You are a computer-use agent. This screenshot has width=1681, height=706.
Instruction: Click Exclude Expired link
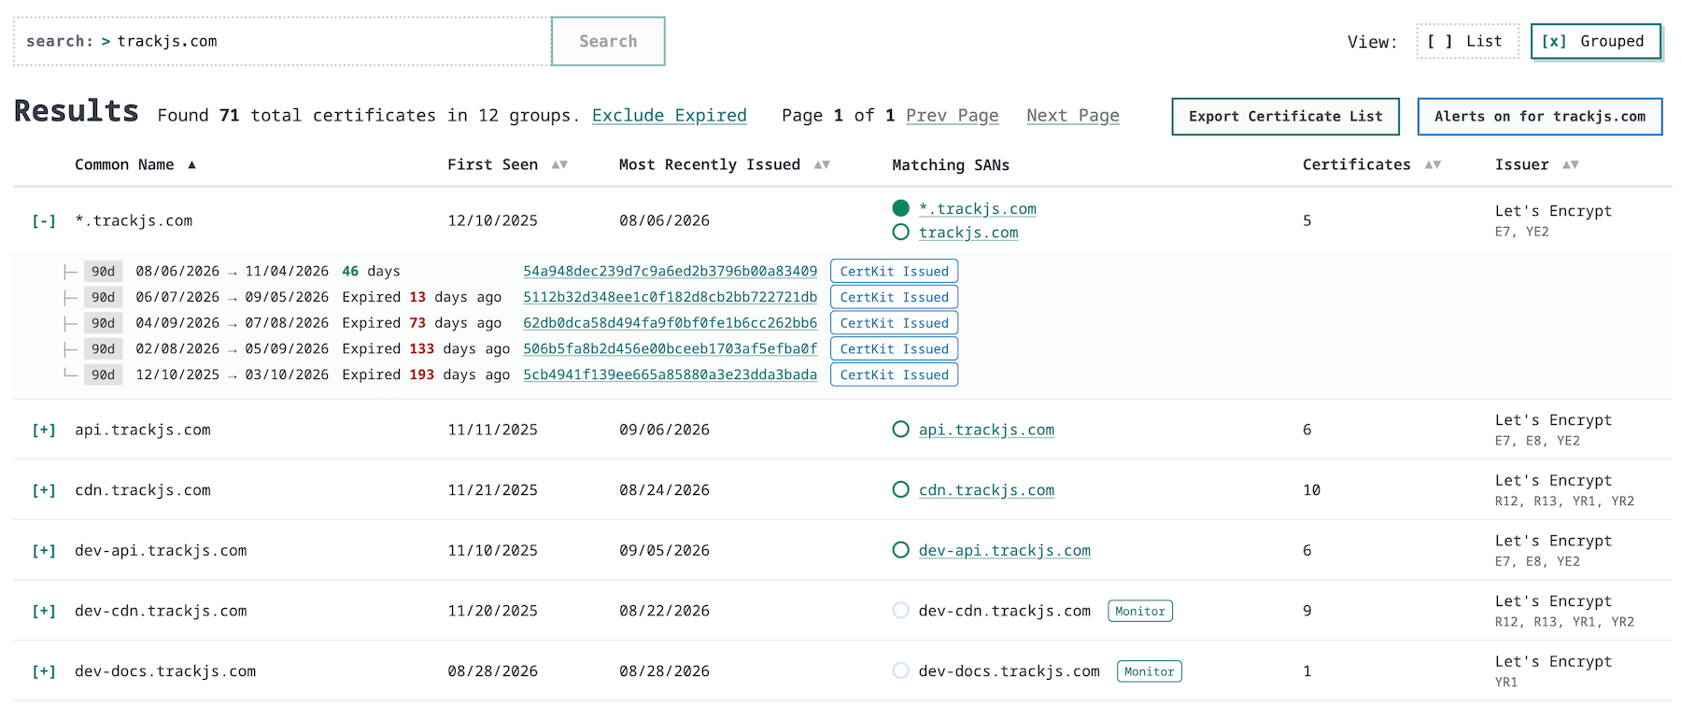coord(670,116)
